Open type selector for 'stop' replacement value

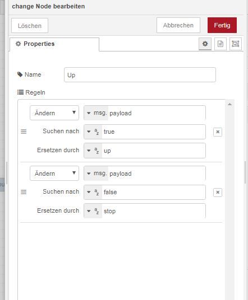point(93,211)
